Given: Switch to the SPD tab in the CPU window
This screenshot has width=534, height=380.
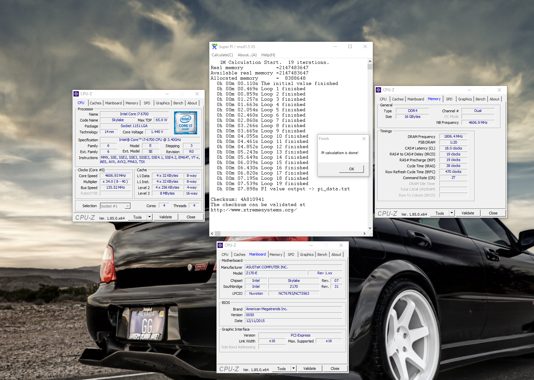Looking at the screenshot, I should coord(147,103).
